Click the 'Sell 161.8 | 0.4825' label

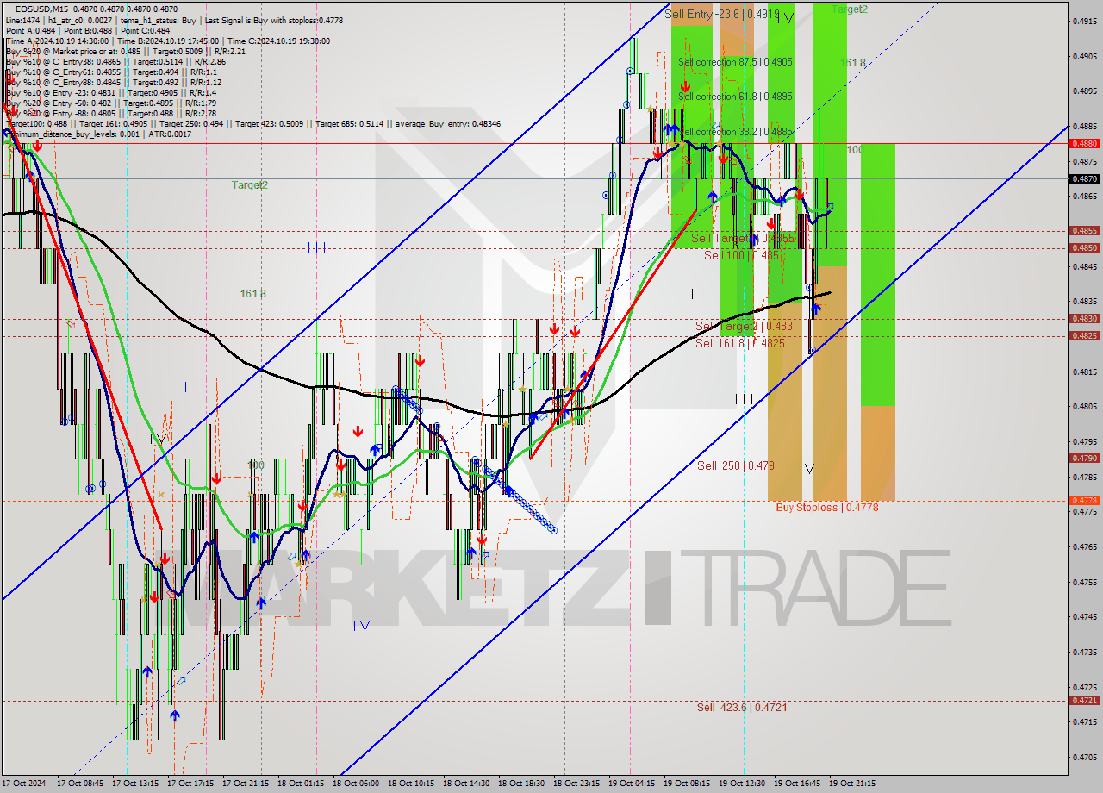[x=739, y=343]
